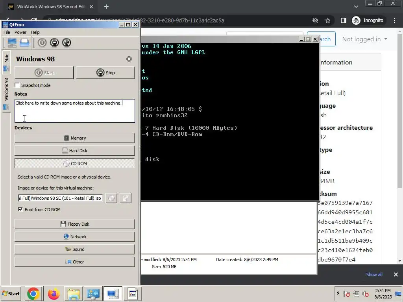The height and width of the screenshot is (302, 403).
Task: Expand the Memory device section
Action: pyautogui.click(x=74, y=138)
